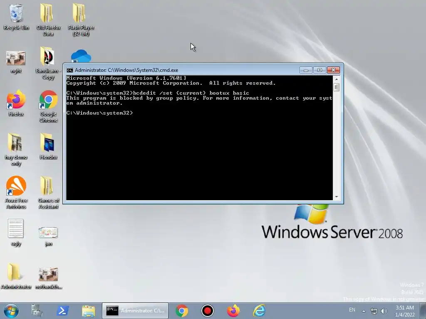This screenshot has height=319, width=426.
Task: Open the Windows Start menu
Action: [11, 311]
